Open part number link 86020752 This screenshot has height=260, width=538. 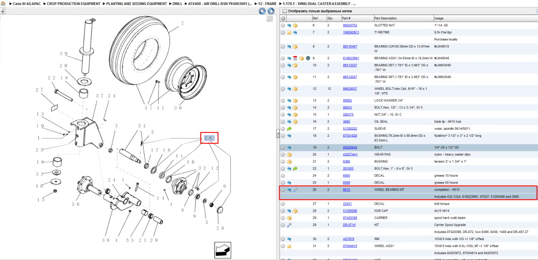click(350, 25)
